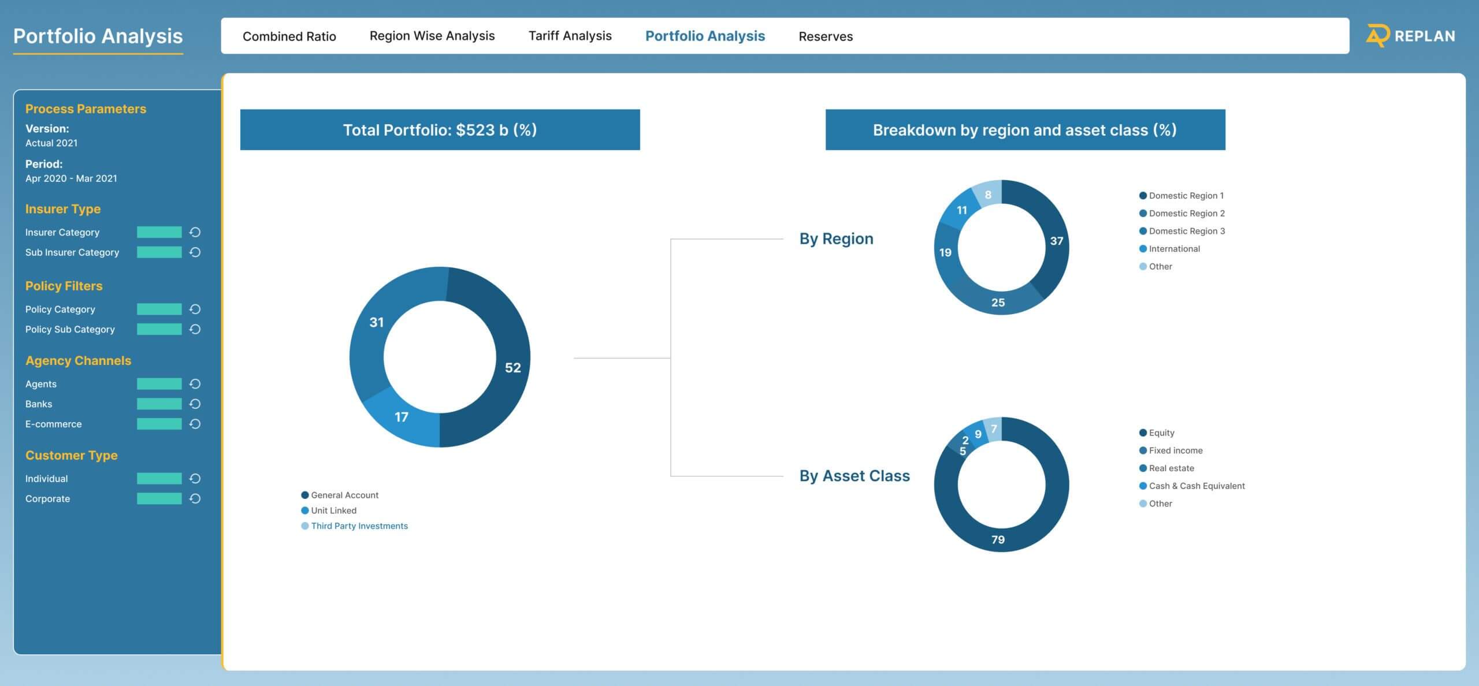1479x686 pixels.
Task: Click the Replan logo
Action: [1410, 36]
